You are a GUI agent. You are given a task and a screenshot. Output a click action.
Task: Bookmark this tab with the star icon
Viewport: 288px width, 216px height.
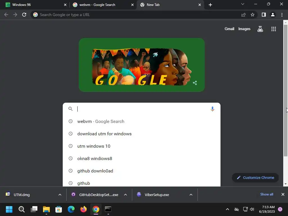pos(253,15)
